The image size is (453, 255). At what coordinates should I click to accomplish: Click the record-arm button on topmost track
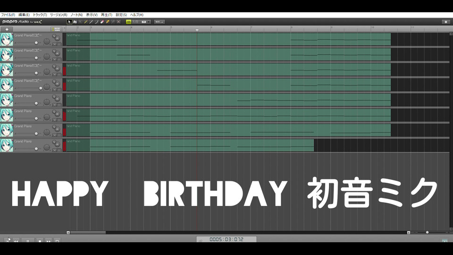(x=55, y=44)
